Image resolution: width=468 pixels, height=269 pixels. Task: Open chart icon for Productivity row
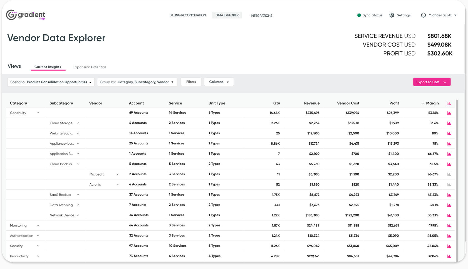click(x=449, y=256)
